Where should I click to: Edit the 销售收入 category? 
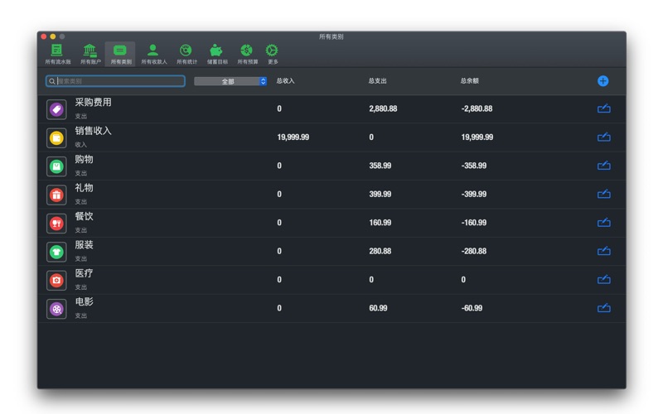(x=603, y=137)
